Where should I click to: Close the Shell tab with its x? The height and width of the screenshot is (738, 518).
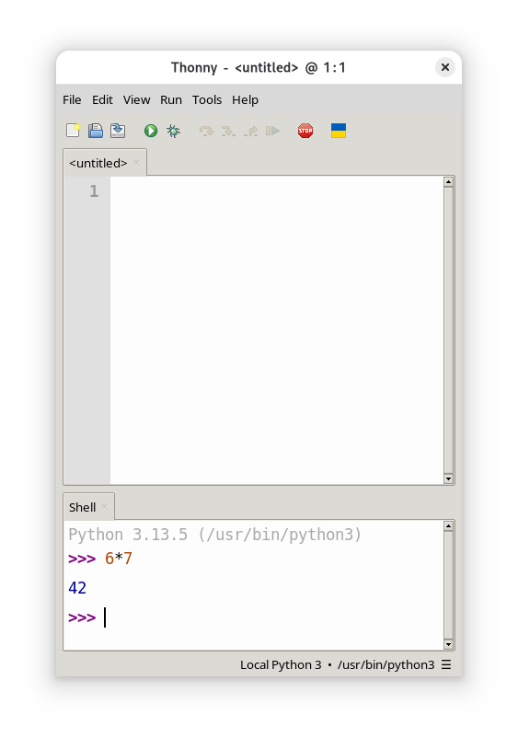coord(105,506)
